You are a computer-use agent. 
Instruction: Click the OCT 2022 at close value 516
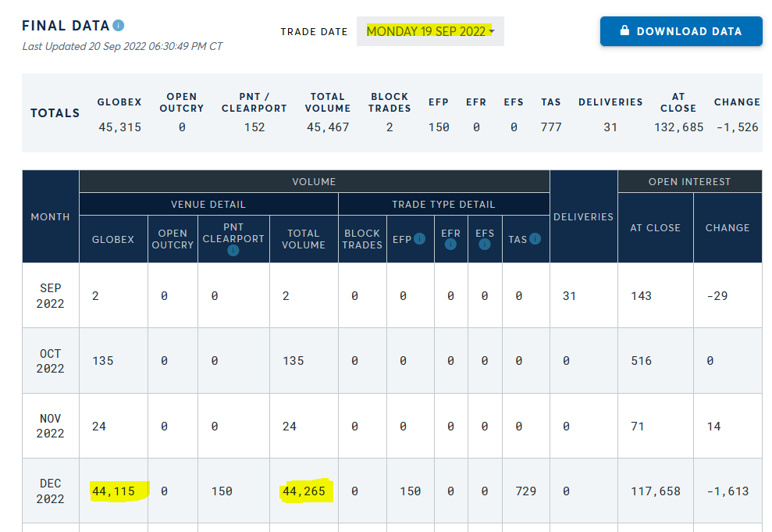point(642,361)
